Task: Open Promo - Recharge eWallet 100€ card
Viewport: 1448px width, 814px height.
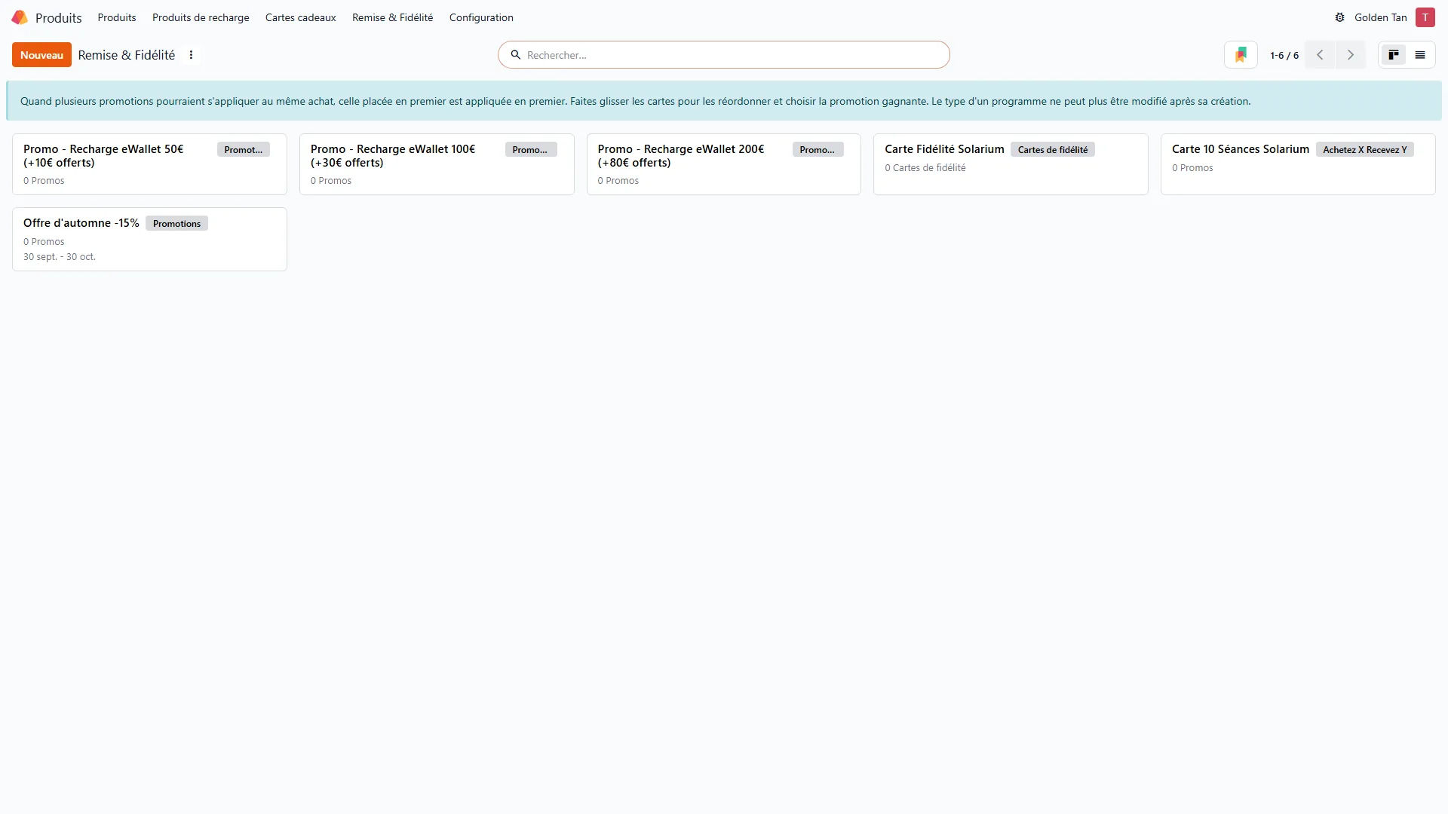Action: coord(437,164)
